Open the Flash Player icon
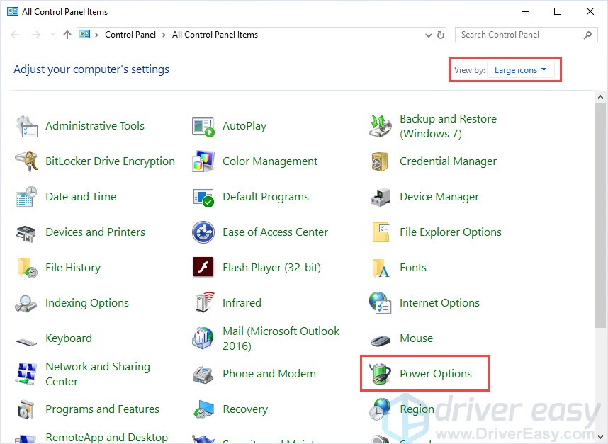This screenshot has height=444, width=608. point(203,267)
